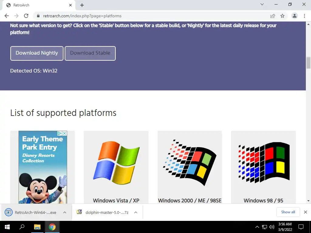Click the scrollbar down arrow

click(x=309, y=201)
